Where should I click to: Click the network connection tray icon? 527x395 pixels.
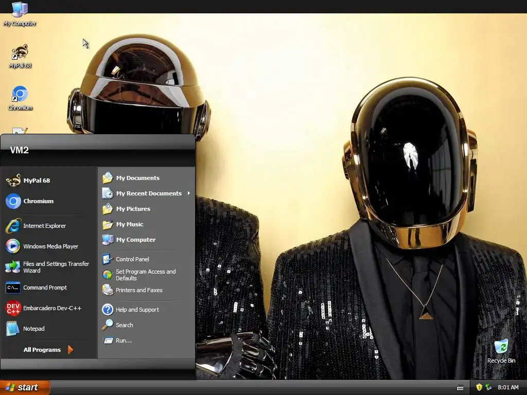(x=489, y=387)
